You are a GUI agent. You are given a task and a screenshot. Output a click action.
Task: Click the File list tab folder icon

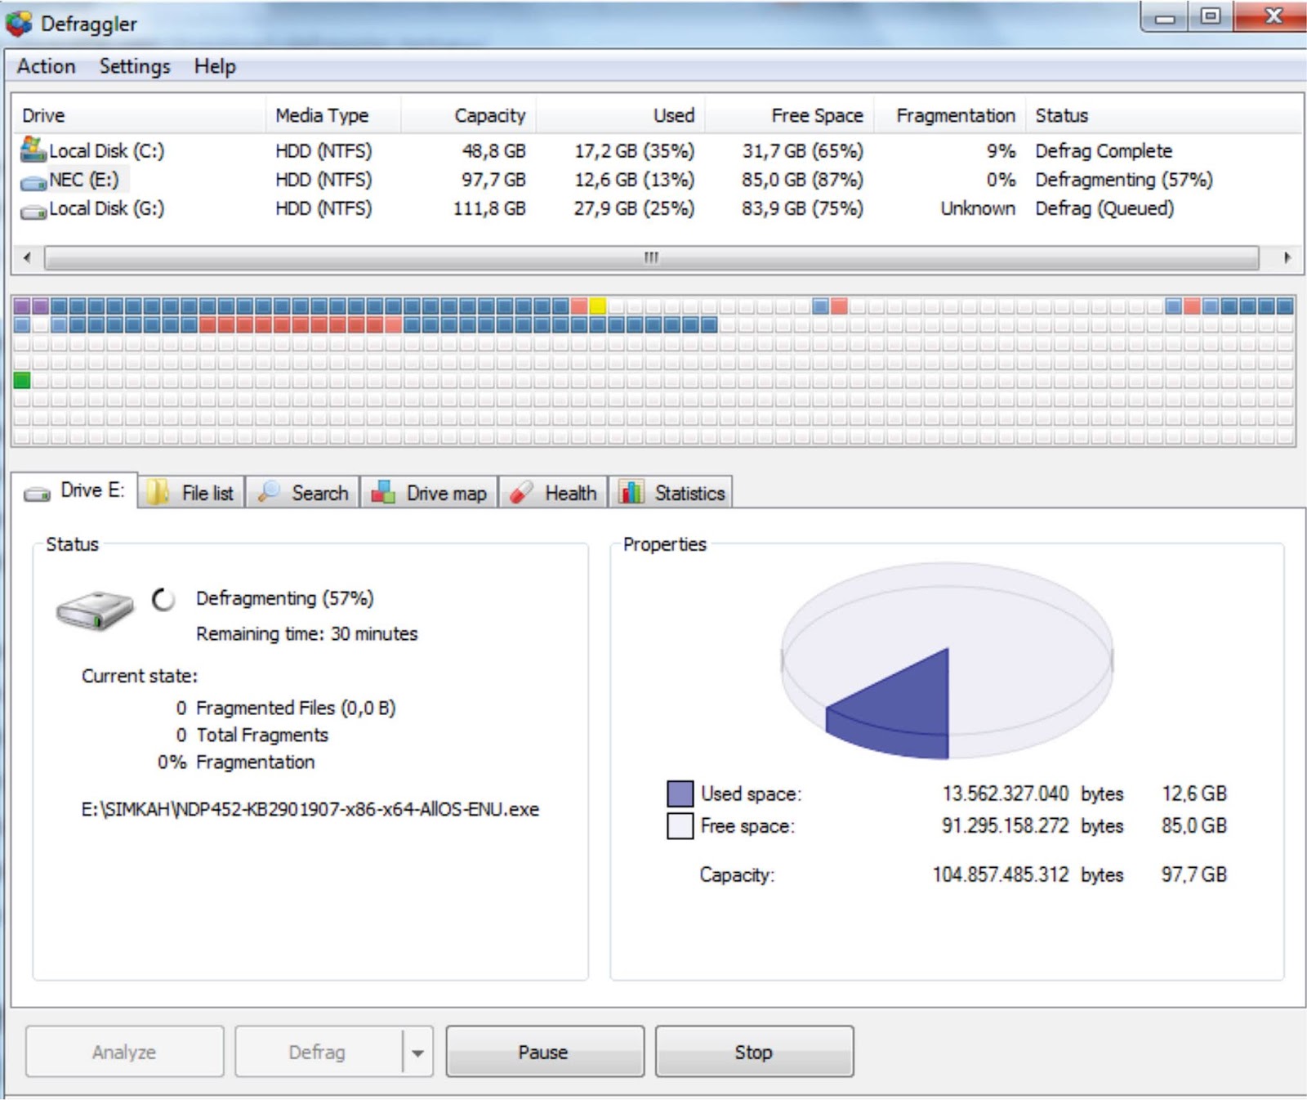pos(158,492)
